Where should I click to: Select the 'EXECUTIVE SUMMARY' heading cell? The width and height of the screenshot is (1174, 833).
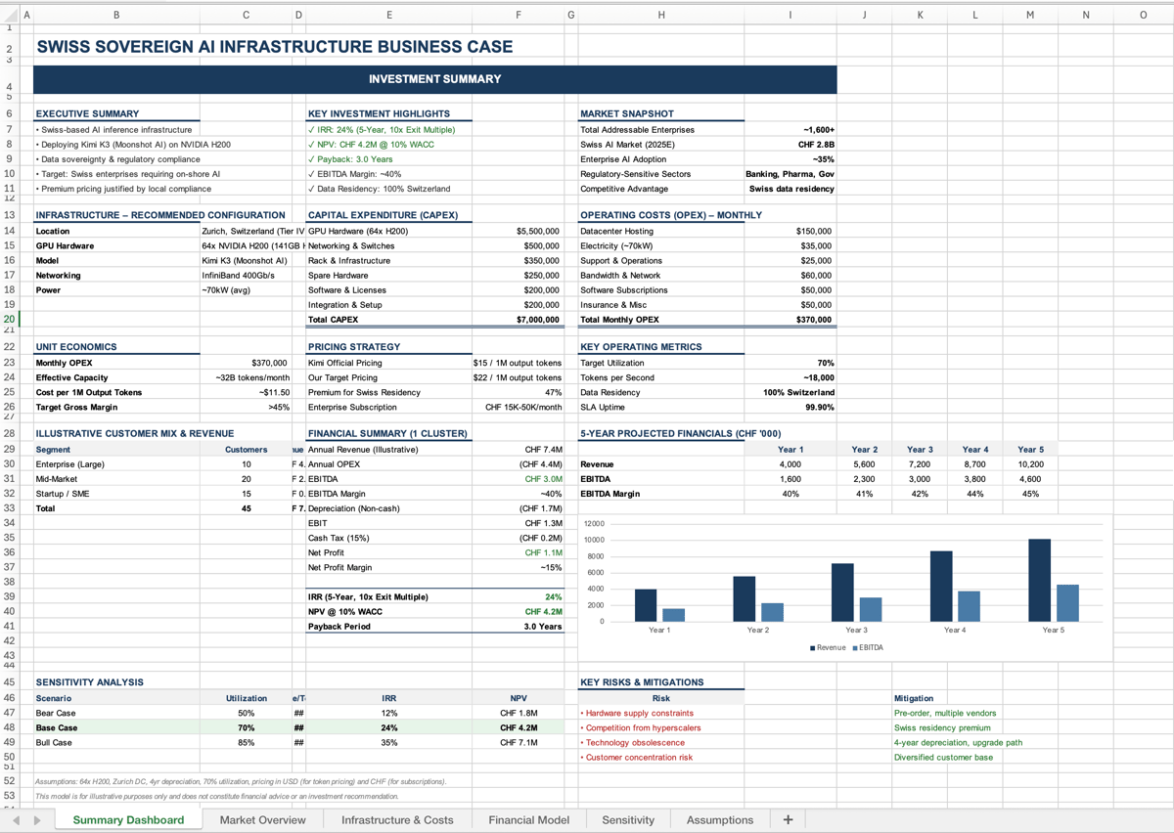coord(116,113)
